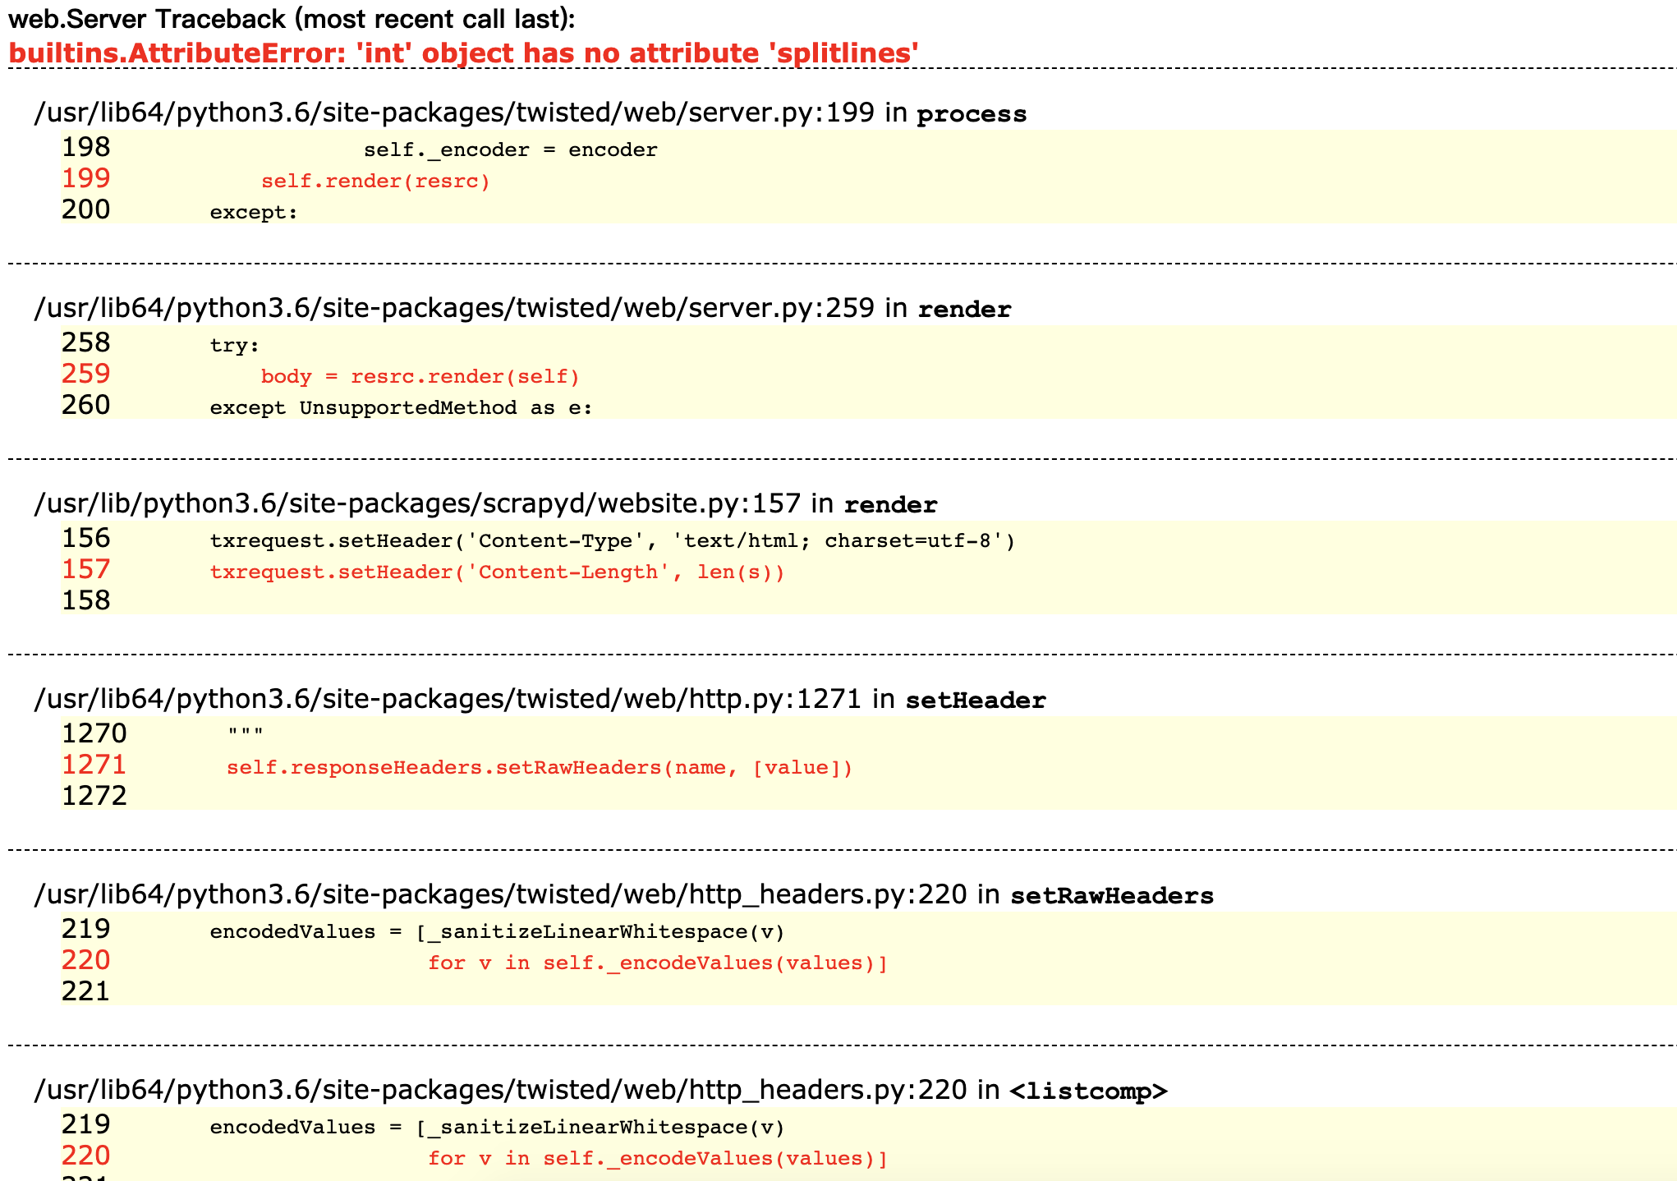
Task: Click the Content-Type setHeader code line
Action: (612, 540)
